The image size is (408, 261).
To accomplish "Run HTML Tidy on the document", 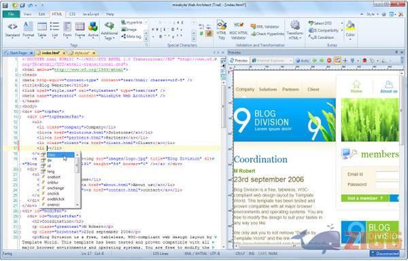I will click(x=222, y=30).
